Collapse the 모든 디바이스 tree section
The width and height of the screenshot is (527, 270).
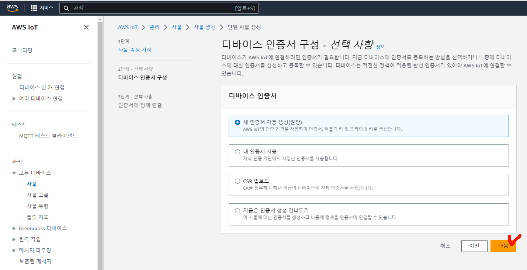click(x=14, y=173)
